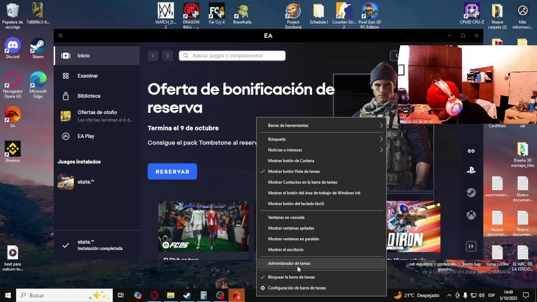Select the Discord desktop icon
The width and height of the screenshot is (537, 302).
13,48
